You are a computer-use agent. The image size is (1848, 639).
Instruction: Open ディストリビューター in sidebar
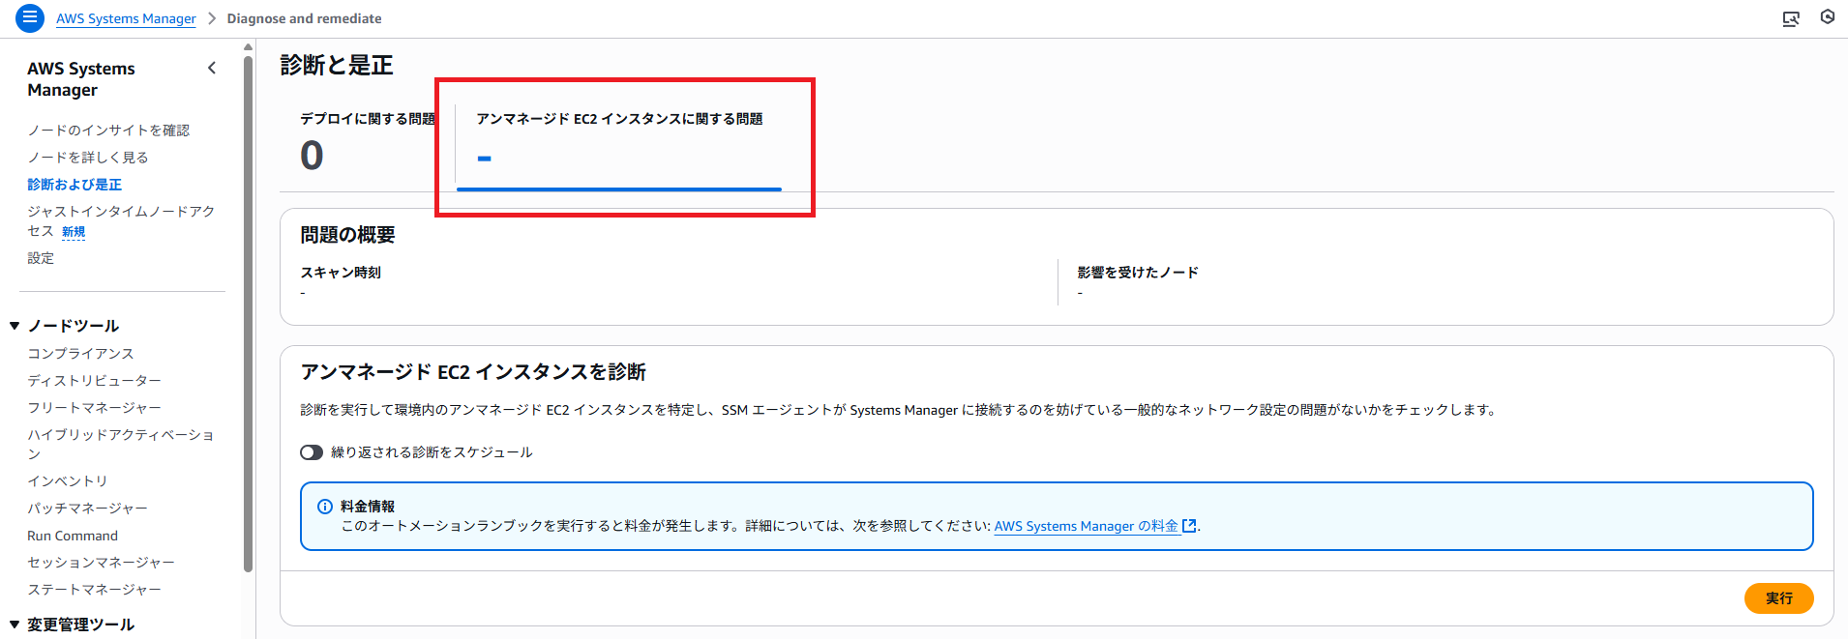95,381
